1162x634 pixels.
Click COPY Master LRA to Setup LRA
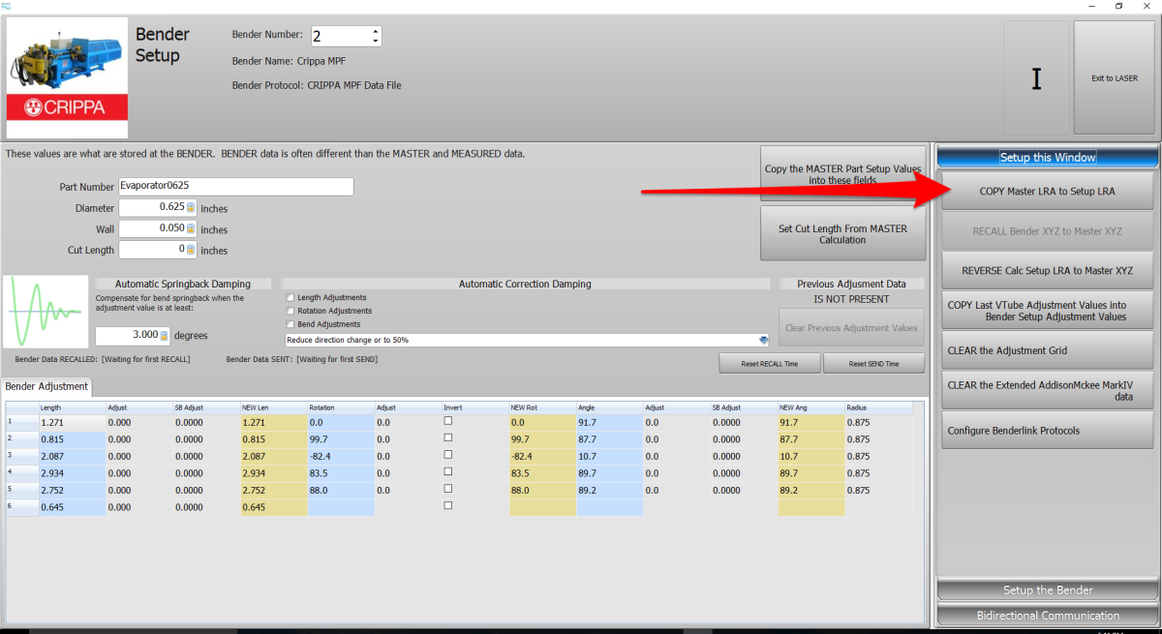[1047, 191]
